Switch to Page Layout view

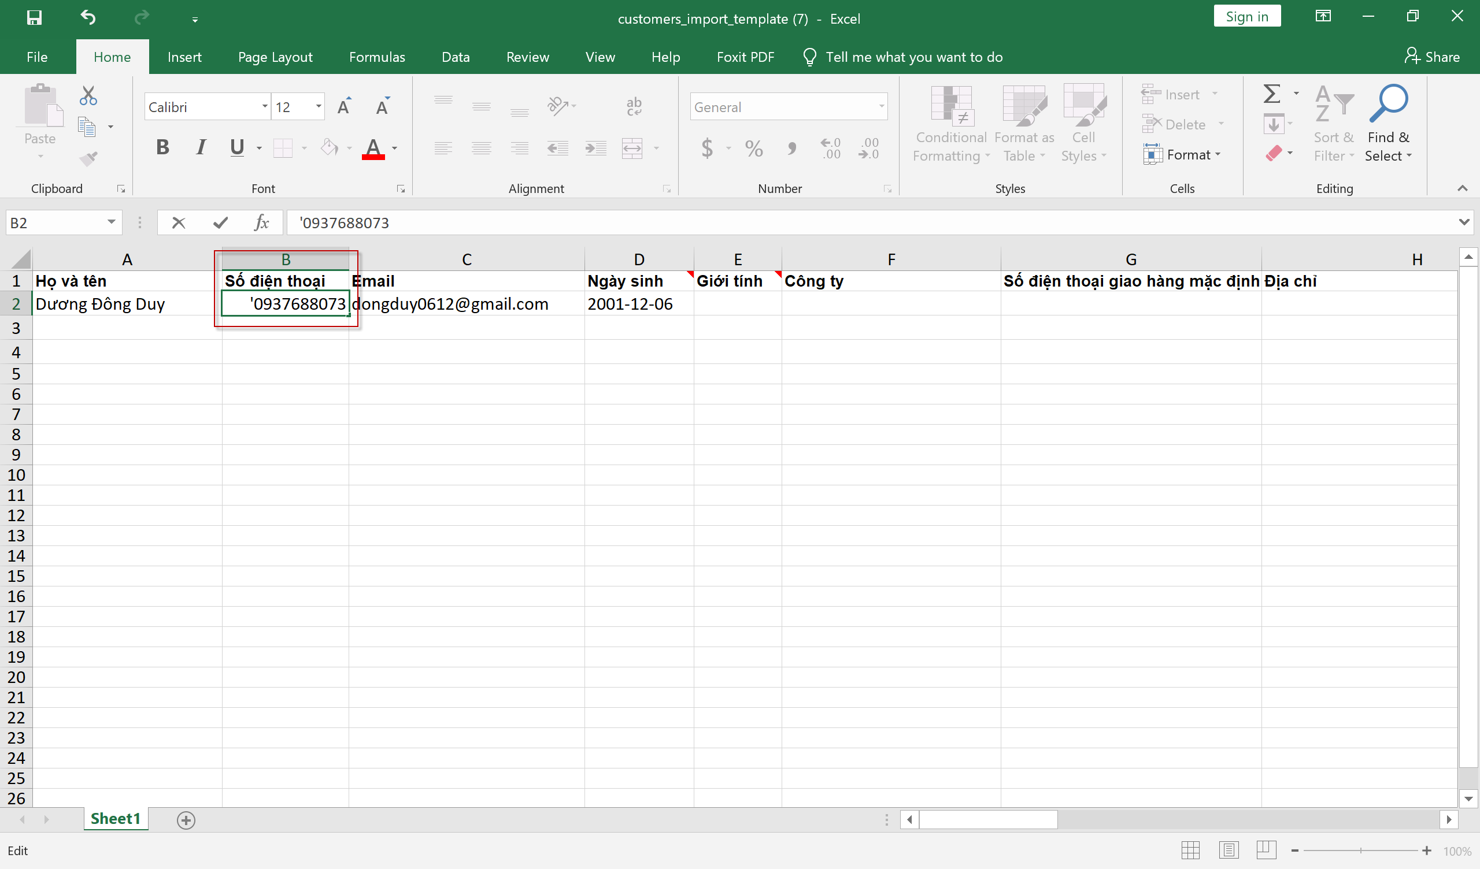[x=1228, y=849]
